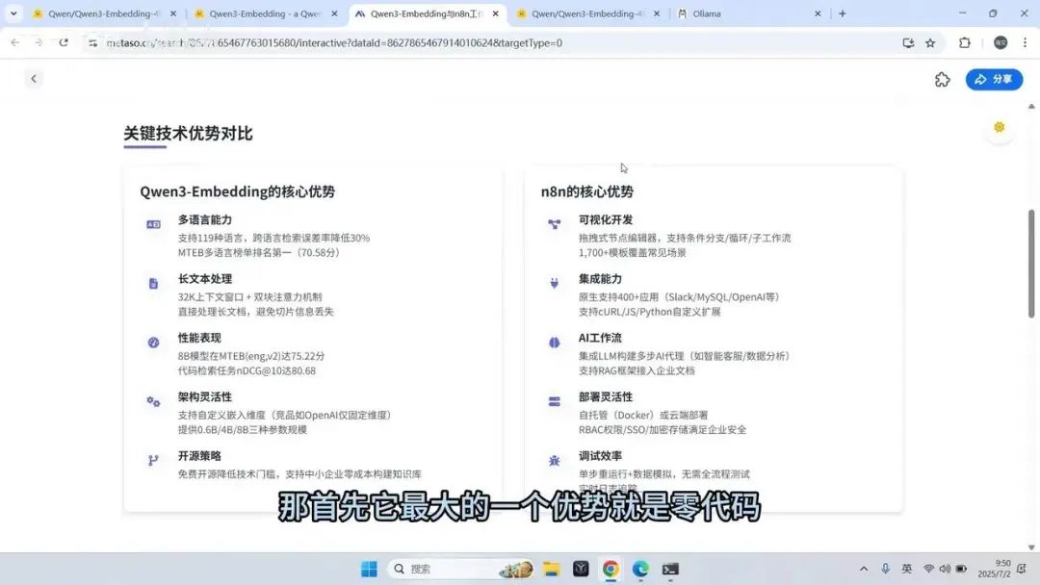Click the 可视化开发 title text

(606, 220)
